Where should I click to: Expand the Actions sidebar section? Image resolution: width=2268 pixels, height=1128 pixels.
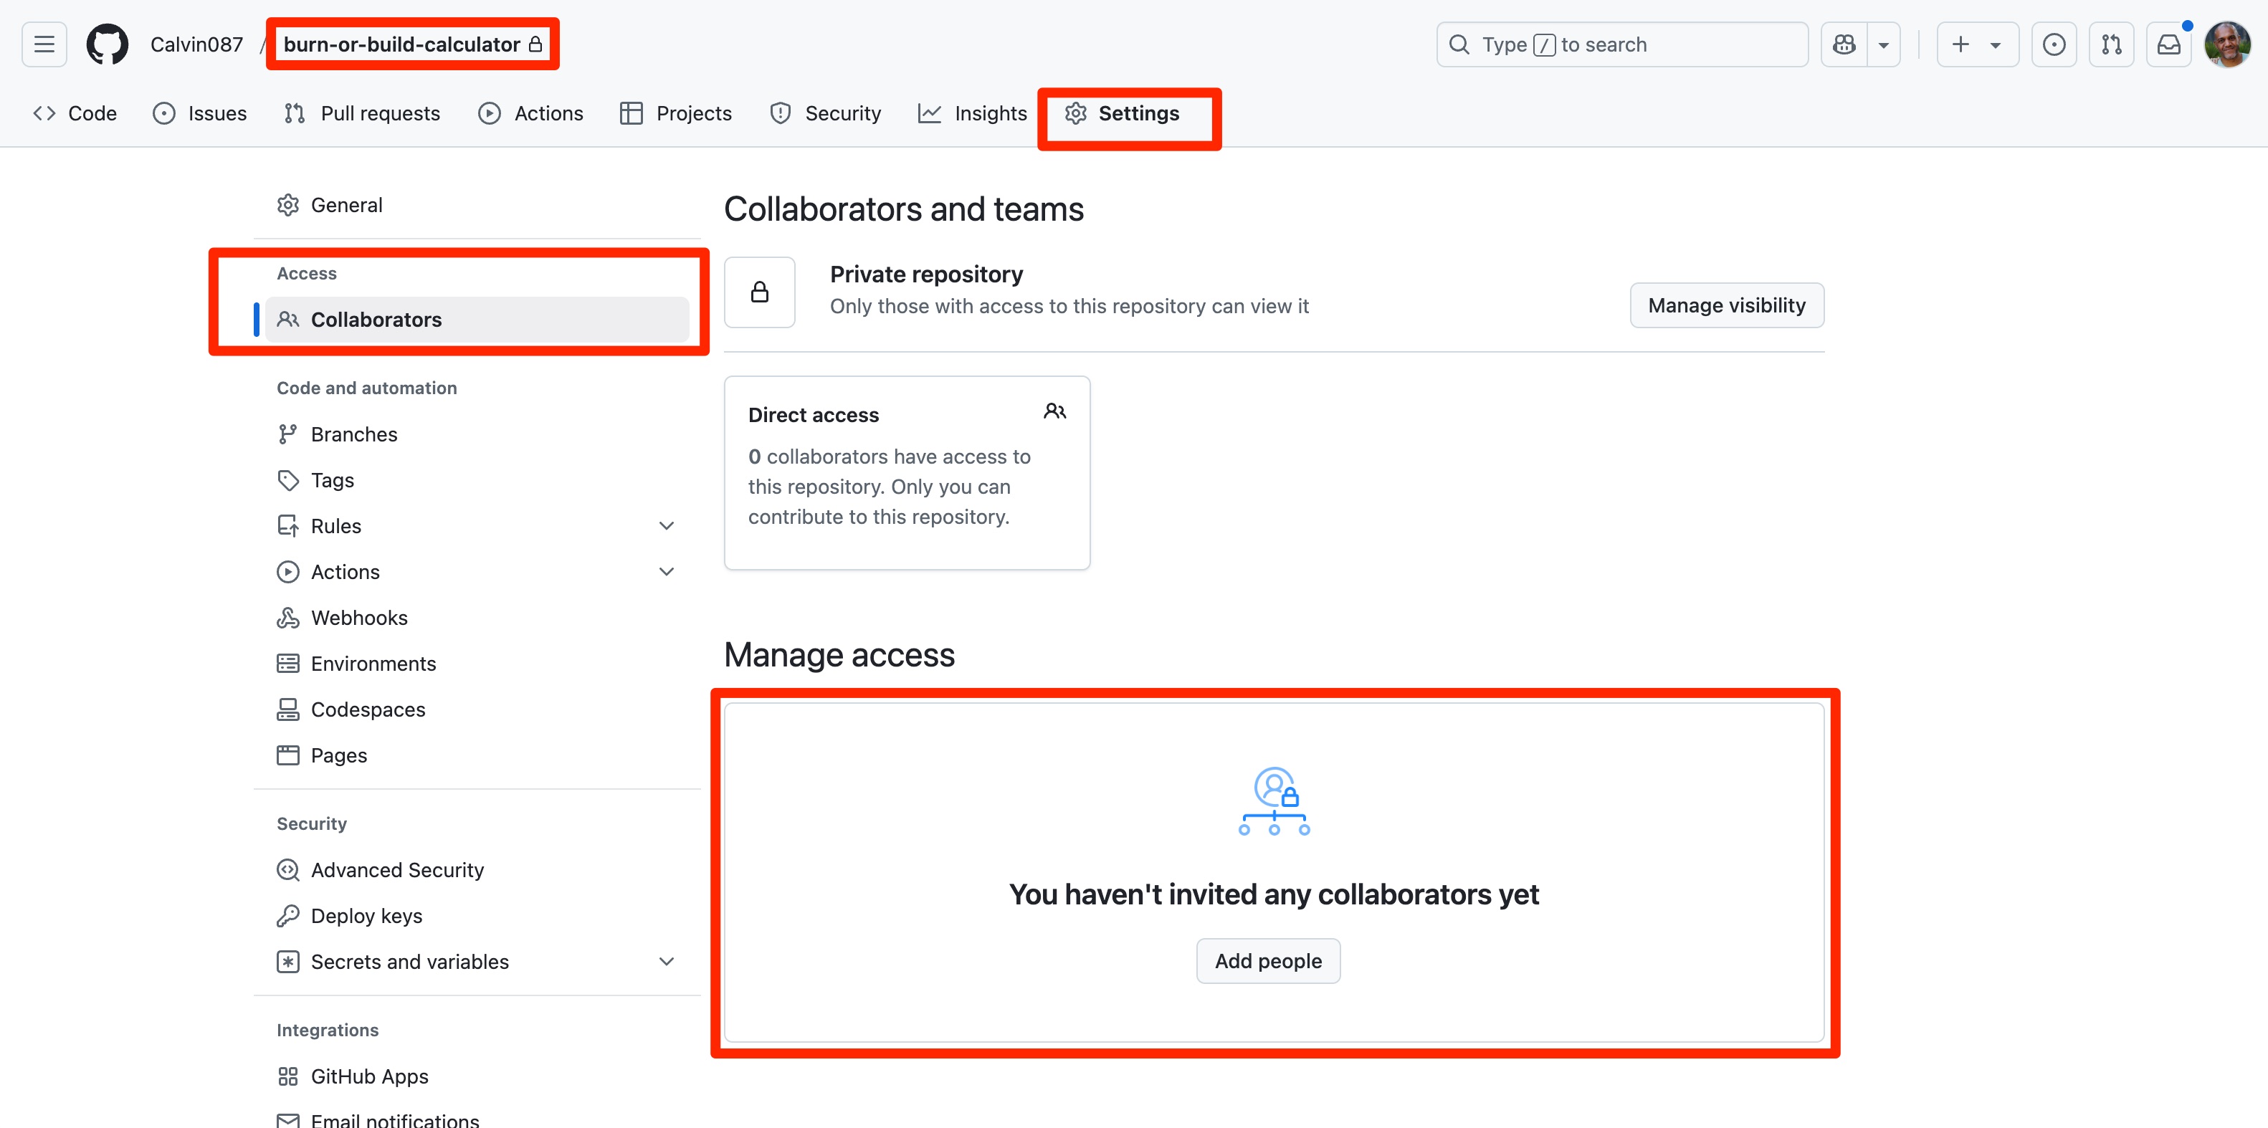click(667, 571)
